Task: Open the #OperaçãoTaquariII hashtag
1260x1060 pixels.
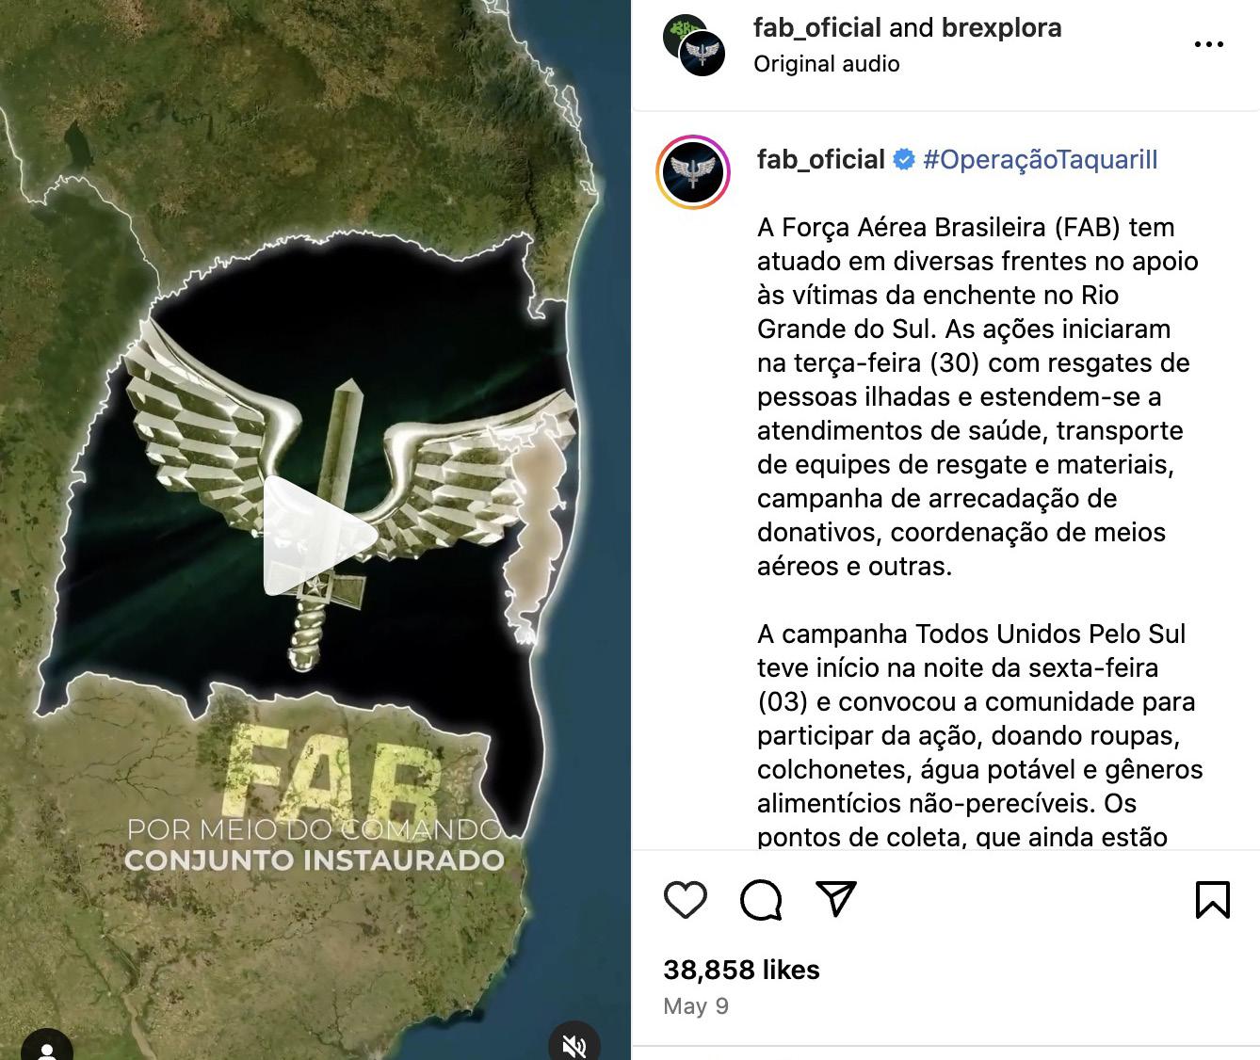Action: (1041, 160)
